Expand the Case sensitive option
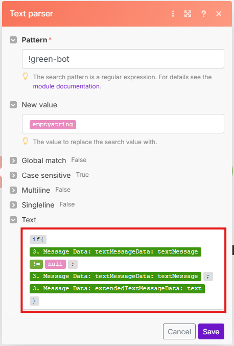 tap(13, 175)
